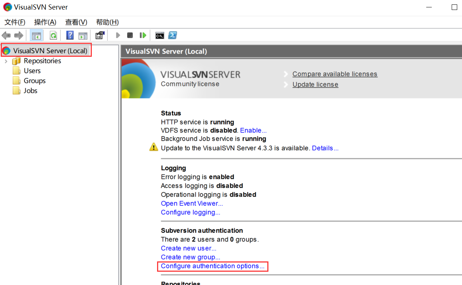Click the Create new user... link
This screenshot has width=462, height=285.
pos(188,248)
